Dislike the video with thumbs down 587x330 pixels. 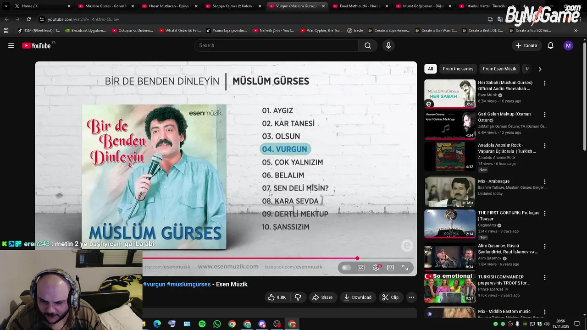point(298,297)
